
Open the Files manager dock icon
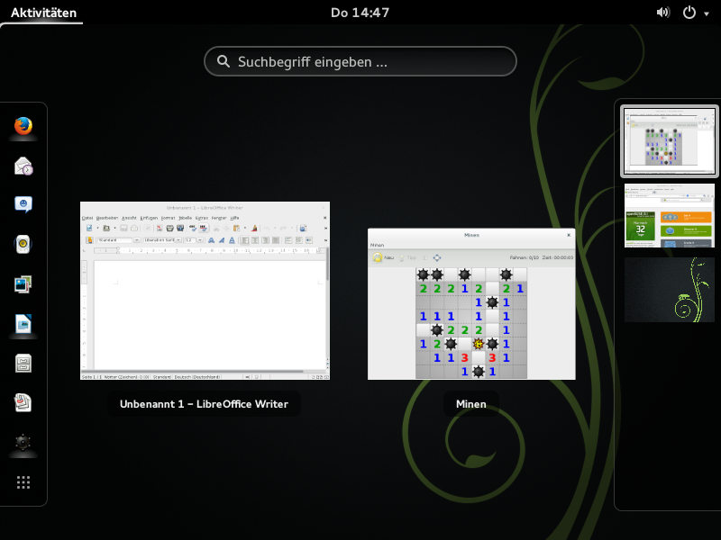click(23, 364)
